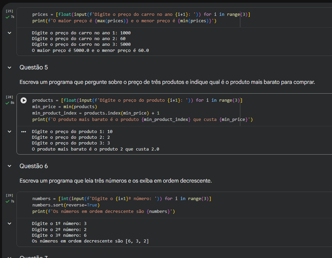Click output 'Digite o 3º número: 6'
This screenshot has width=332, height=258.
pos(59,235)
